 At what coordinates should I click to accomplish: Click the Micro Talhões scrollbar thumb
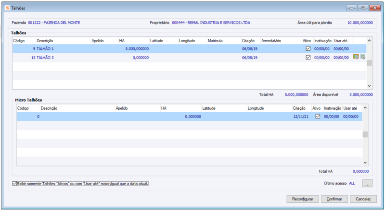pos(365,134)
